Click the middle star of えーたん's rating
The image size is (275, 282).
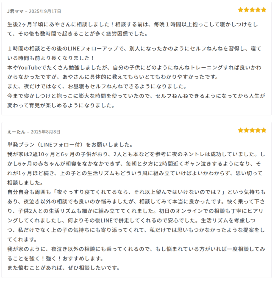coord(252,130)
